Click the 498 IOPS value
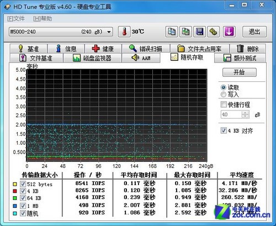 pyautogui.click(x=92, y=205)
